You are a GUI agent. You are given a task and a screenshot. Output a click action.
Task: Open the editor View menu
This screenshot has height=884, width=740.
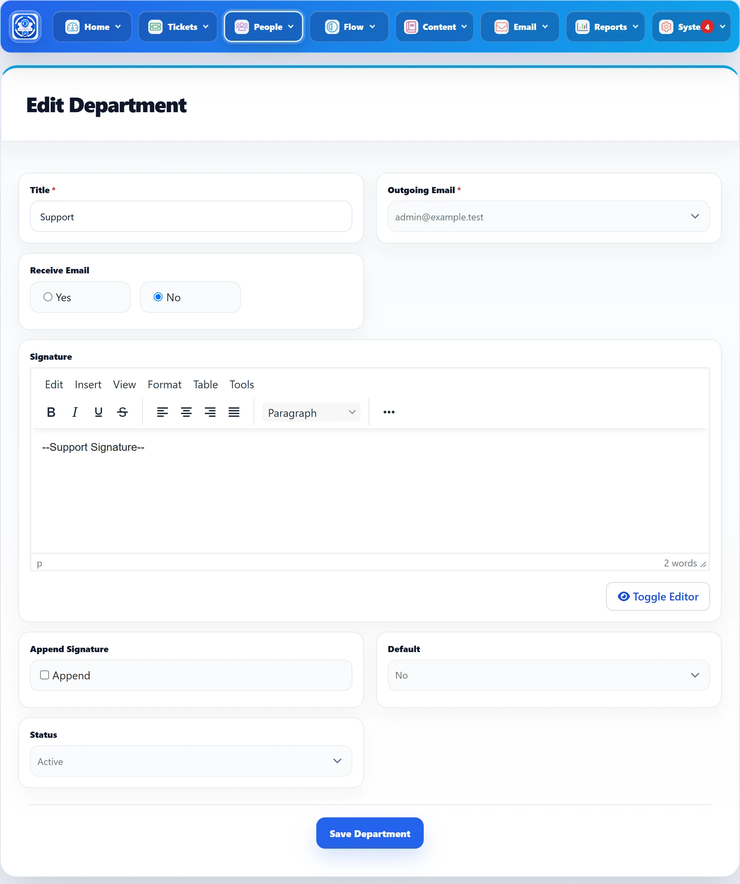124,384
